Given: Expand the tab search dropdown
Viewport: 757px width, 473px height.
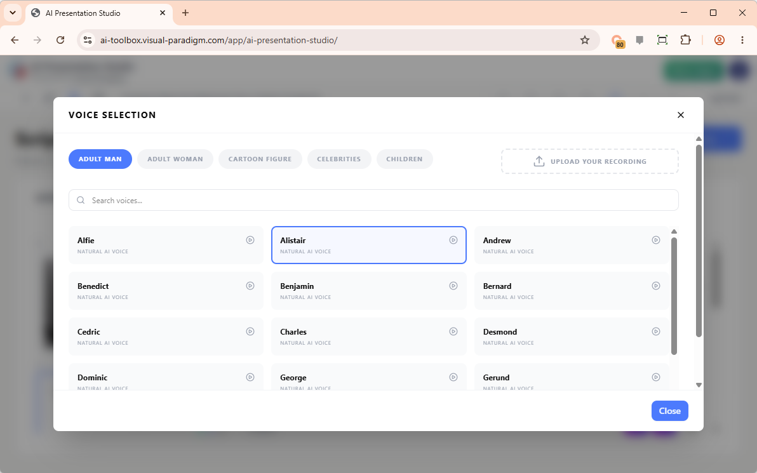Looking at the screenshot, I should [13, 13].
